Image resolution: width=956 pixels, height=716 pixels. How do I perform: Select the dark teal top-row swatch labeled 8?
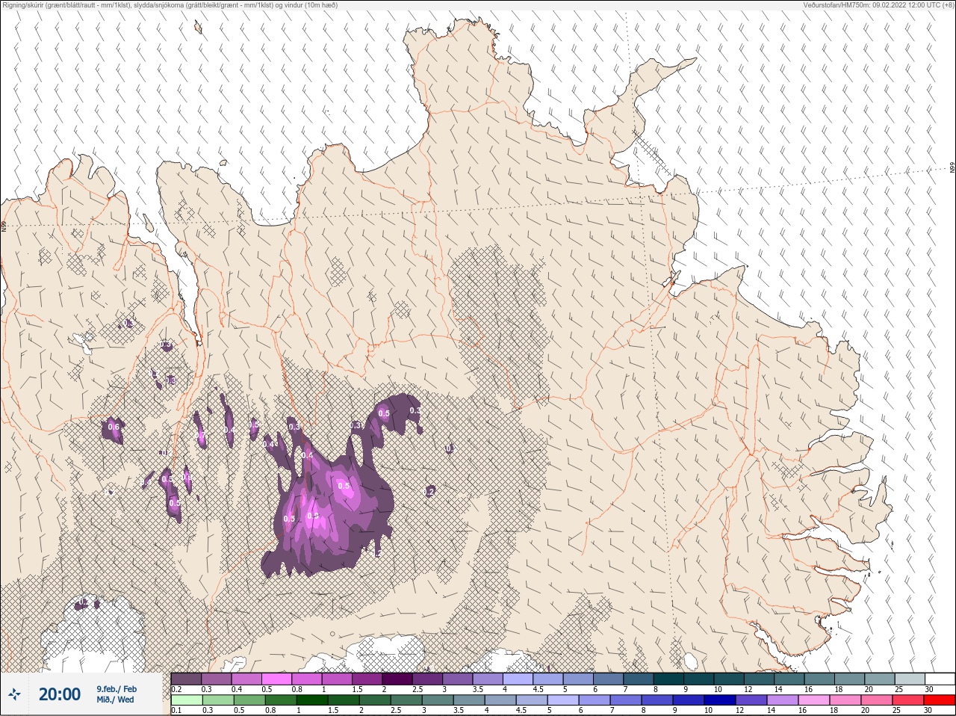[x=668, y=679]
